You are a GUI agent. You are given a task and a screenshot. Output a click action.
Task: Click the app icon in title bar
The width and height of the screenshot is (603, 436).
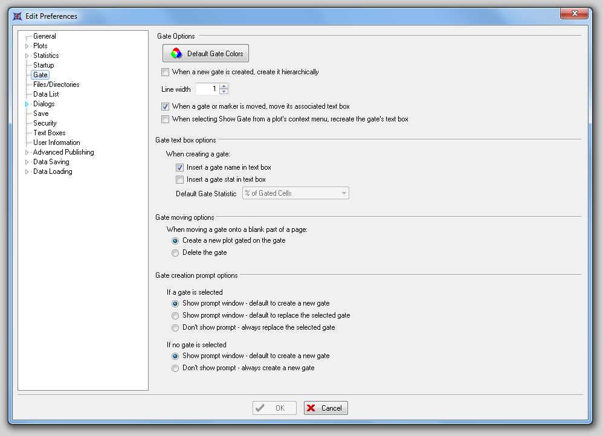pos(18,16)
